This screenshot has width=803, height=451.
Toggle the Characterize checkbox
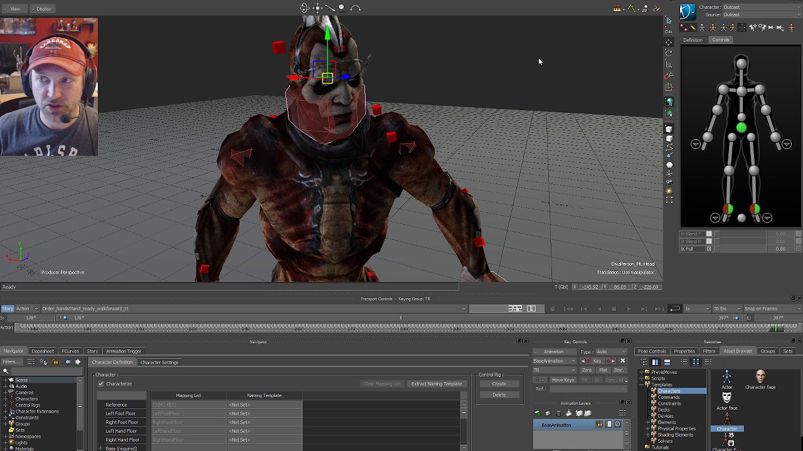(101, 383)
